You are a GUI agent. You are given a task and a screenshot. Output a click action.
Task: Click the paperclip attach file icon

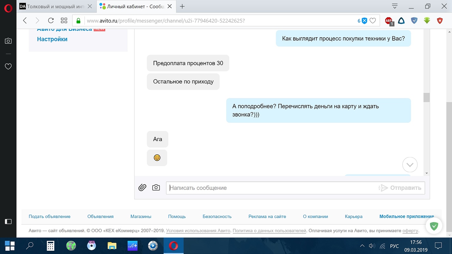[142, 188]
